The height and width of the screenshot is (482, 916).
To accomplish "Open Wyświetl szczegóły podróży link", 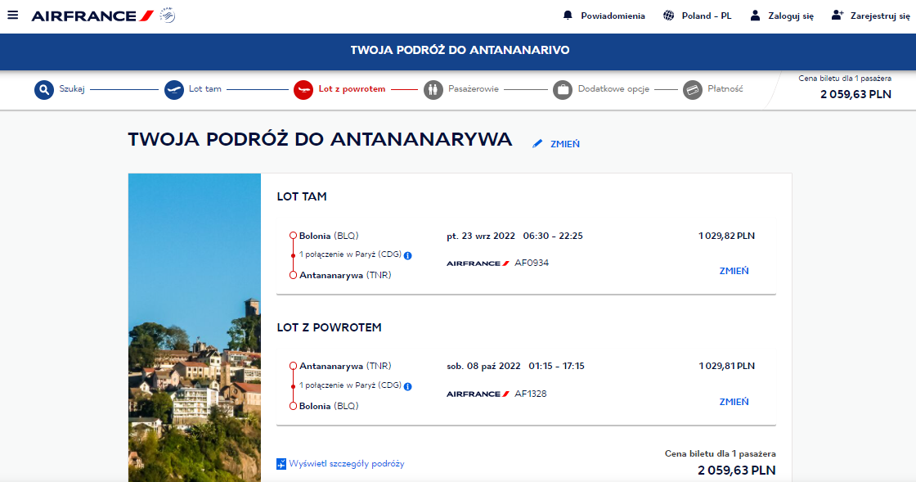I will 347,464.
